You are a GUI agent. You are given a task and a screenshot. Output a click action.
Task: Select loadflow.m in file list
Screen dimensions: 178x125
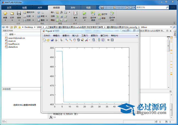14,44
